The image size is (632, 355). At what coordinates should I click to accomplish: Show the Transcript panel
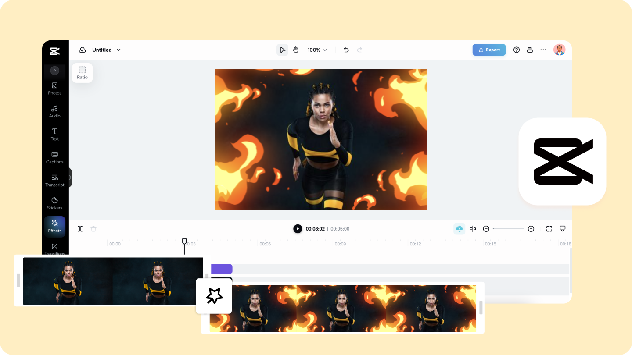(x=54, y=180)
